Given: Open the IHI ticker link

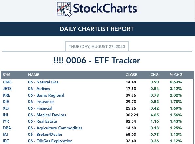Looking at the screenshot, I should [x=5, y=115].
